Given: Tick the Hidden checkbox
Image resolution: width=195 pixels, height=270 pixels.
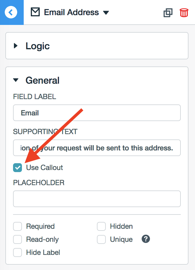Looking at the screenshot, I should click(101, 227).
